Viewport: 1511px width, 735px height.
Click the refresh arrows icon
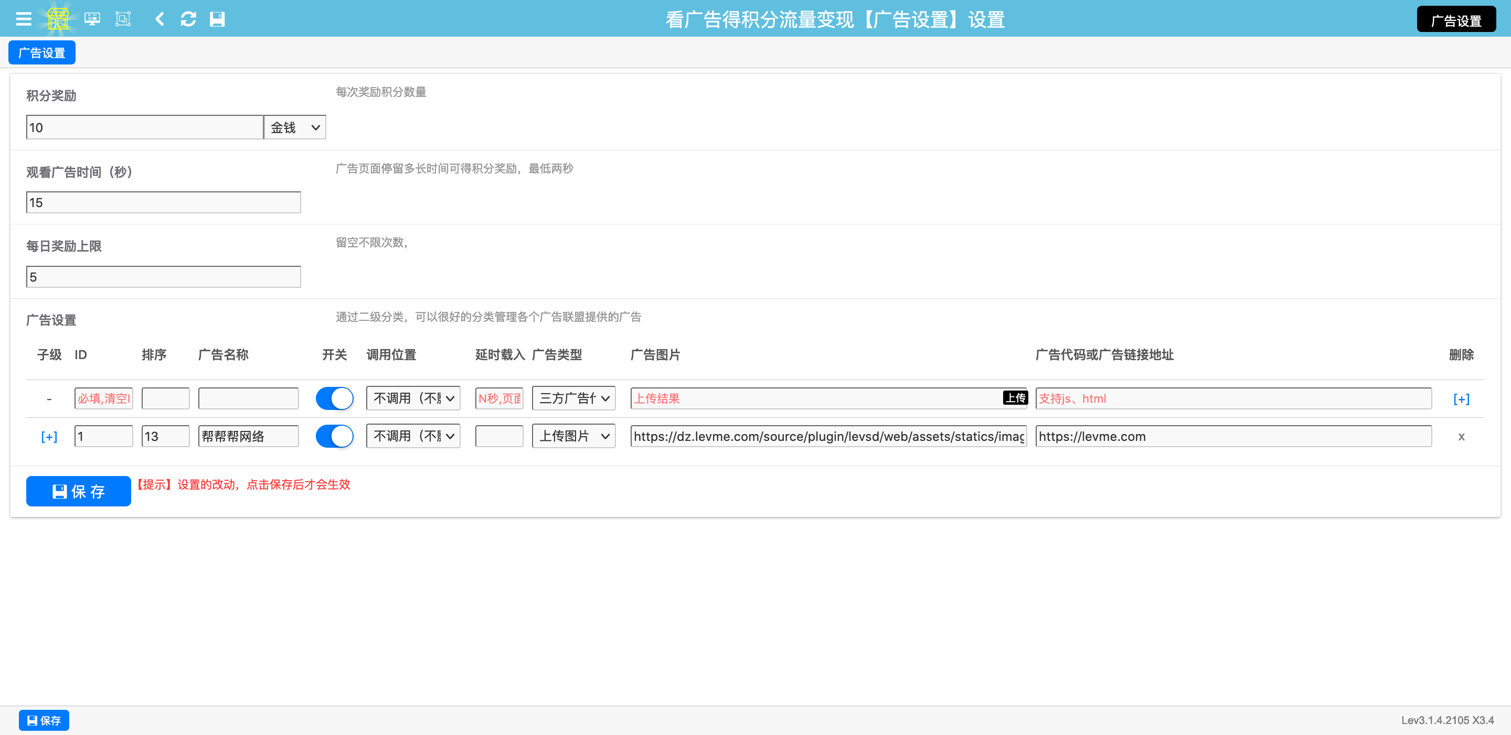(x=188, y=19)
